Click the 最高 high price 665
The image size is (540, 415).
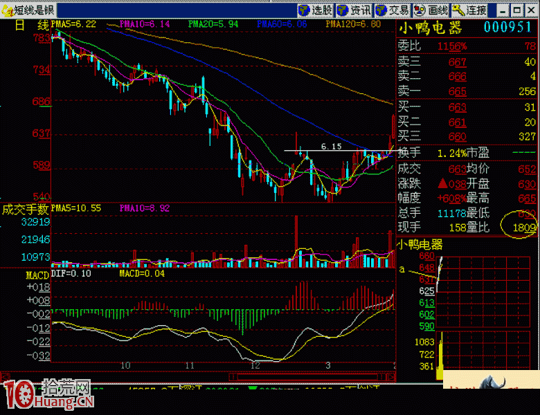pyautogui.click(x=527, y=199)
